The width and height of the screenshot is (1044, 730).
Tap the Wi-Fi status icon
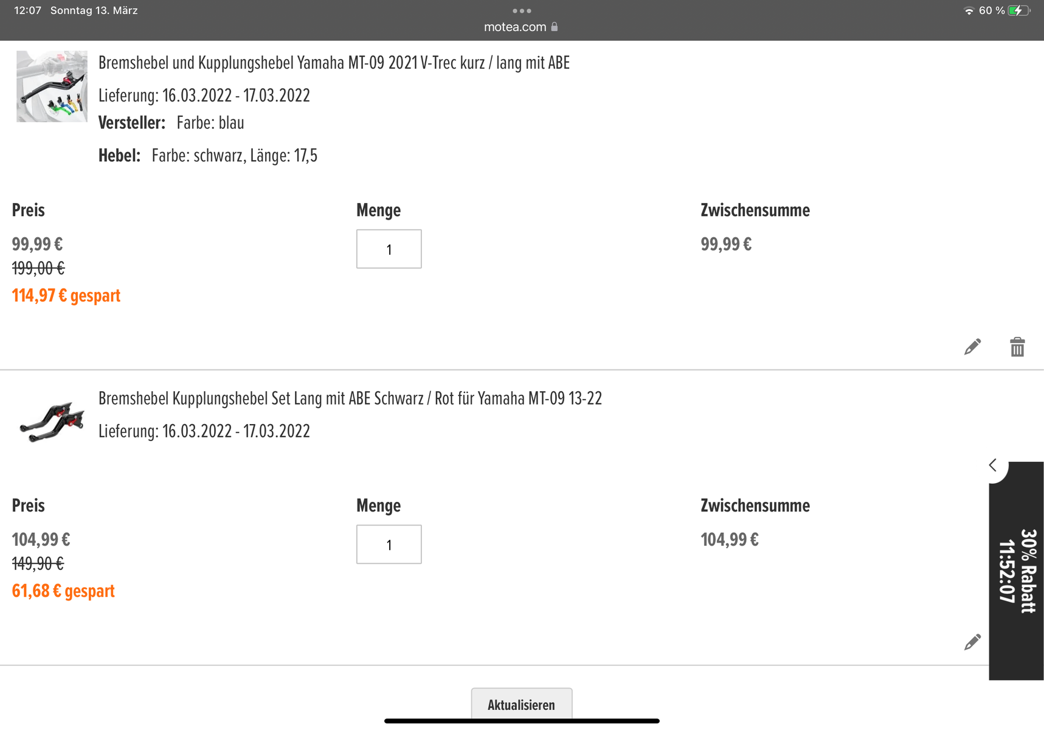point(969,11)
